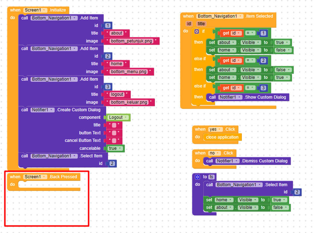Image resolution: width=314 pixels, height=233 pixels.
Task: Open the mutator gear on the ts procedure block
Action: point(198,177)
